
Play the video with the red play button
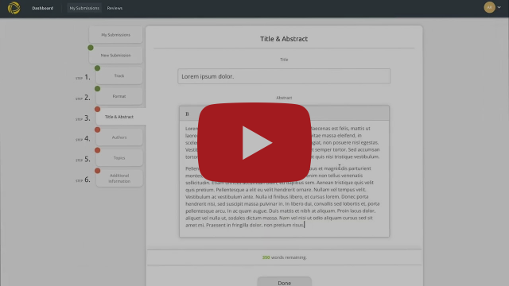tap(254, 142)
